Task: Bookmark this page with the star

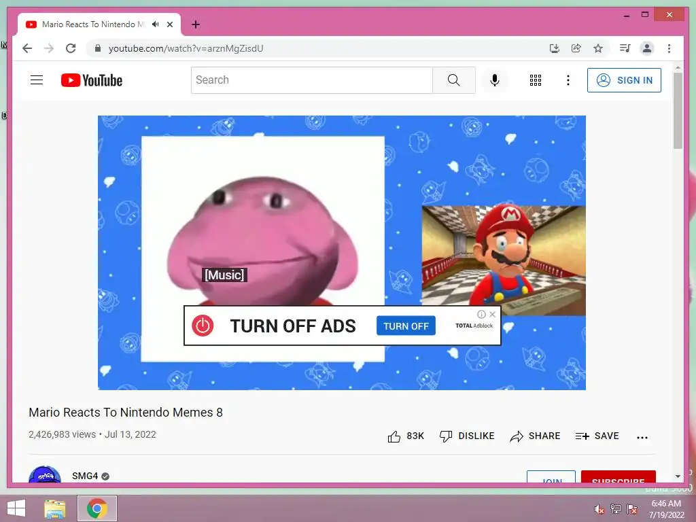Action: tap(598, 48)
